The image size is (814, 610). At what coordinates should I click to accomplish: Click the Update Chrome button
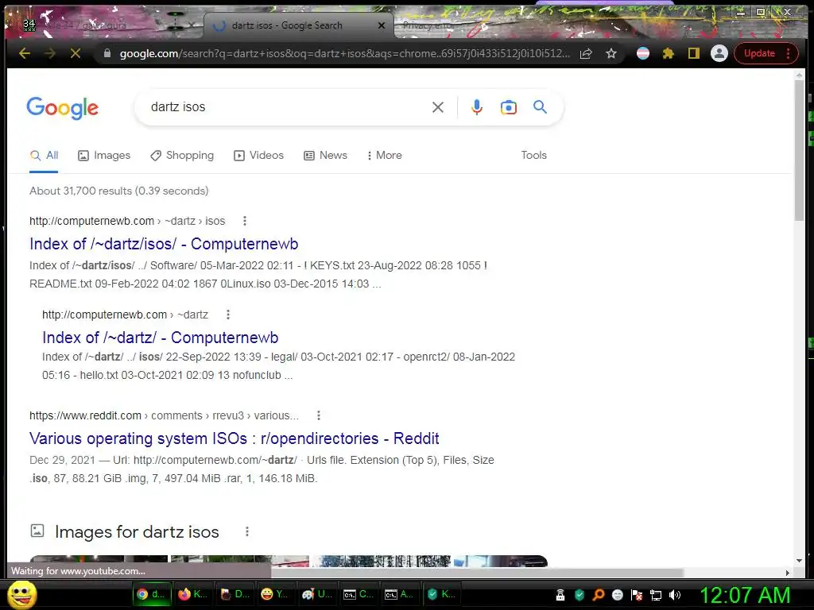click(766, 53)
